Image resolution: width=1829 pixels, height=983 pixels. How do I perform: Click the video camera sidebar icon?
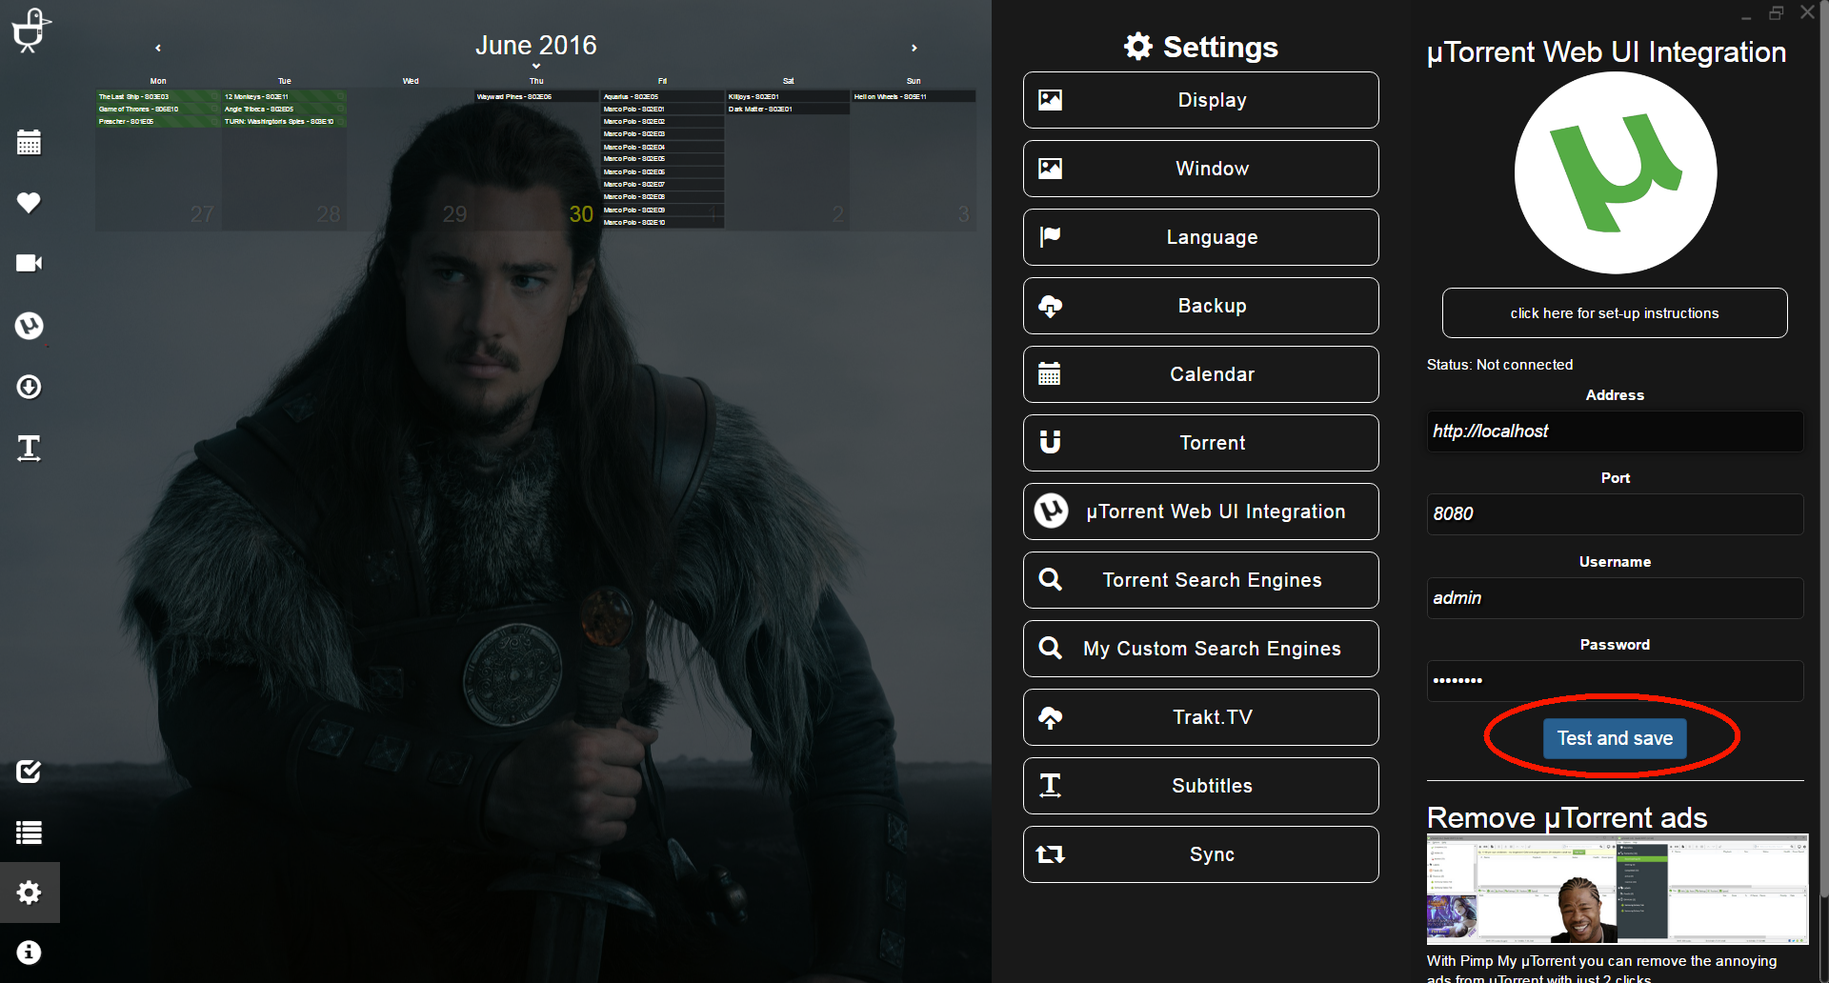tap(29, 263)
